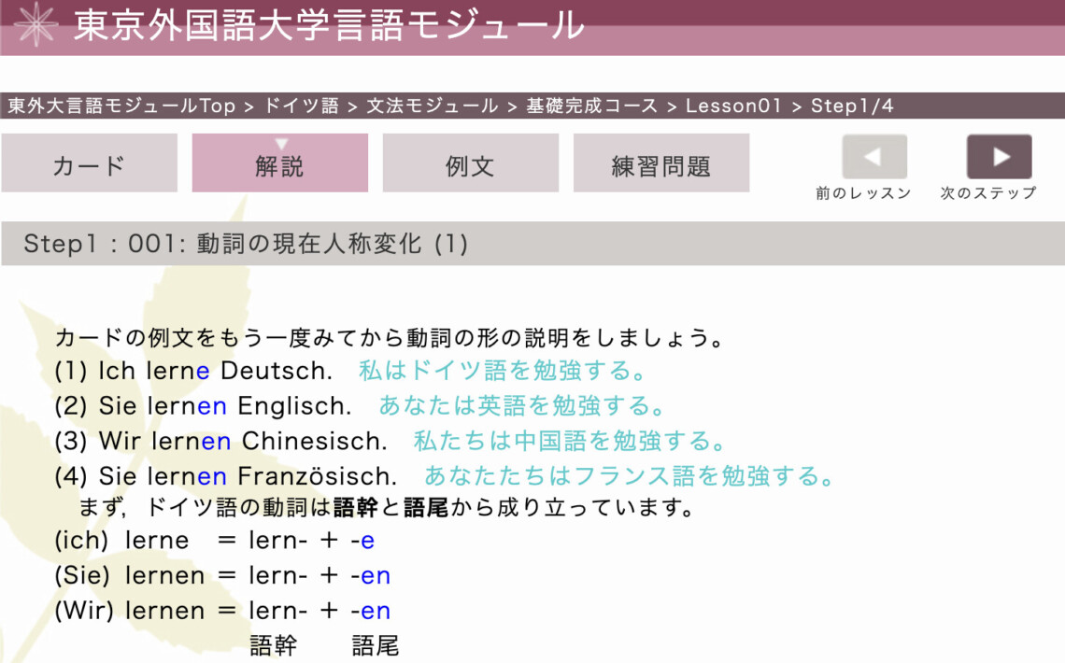Select the 解説 tab
Image resolution: width=1065 pixels, height=663 pixels.
279,164
